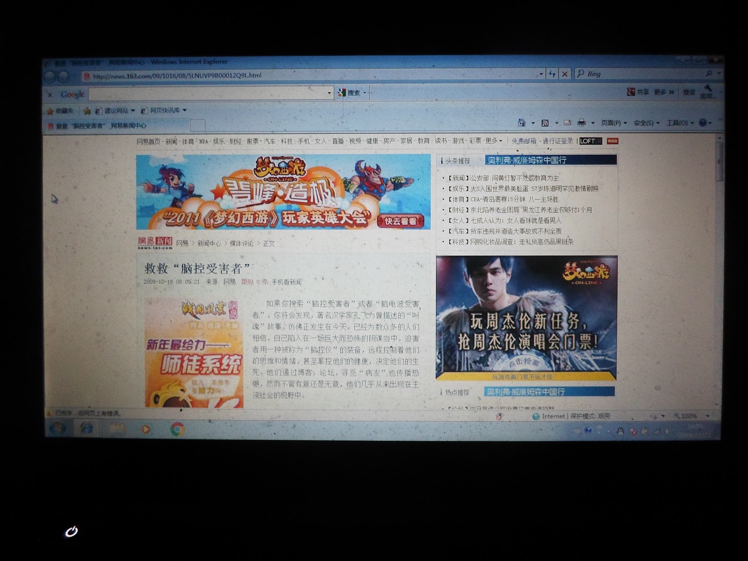Click the LOFTER logo link
This screenshot has height=561, width=748.
tap(590, 141)
